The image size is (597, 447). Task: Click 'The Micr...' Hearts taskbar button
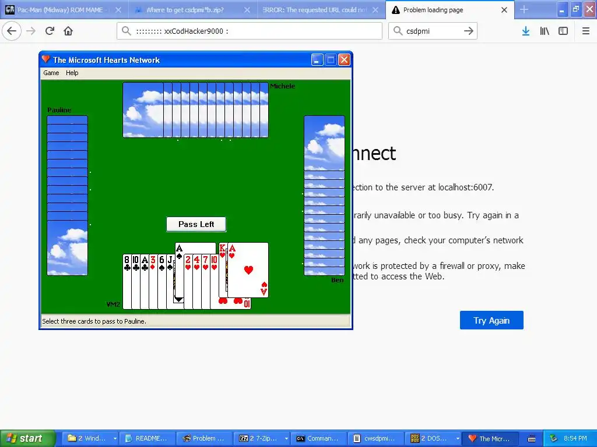click(x=490, y=439)
